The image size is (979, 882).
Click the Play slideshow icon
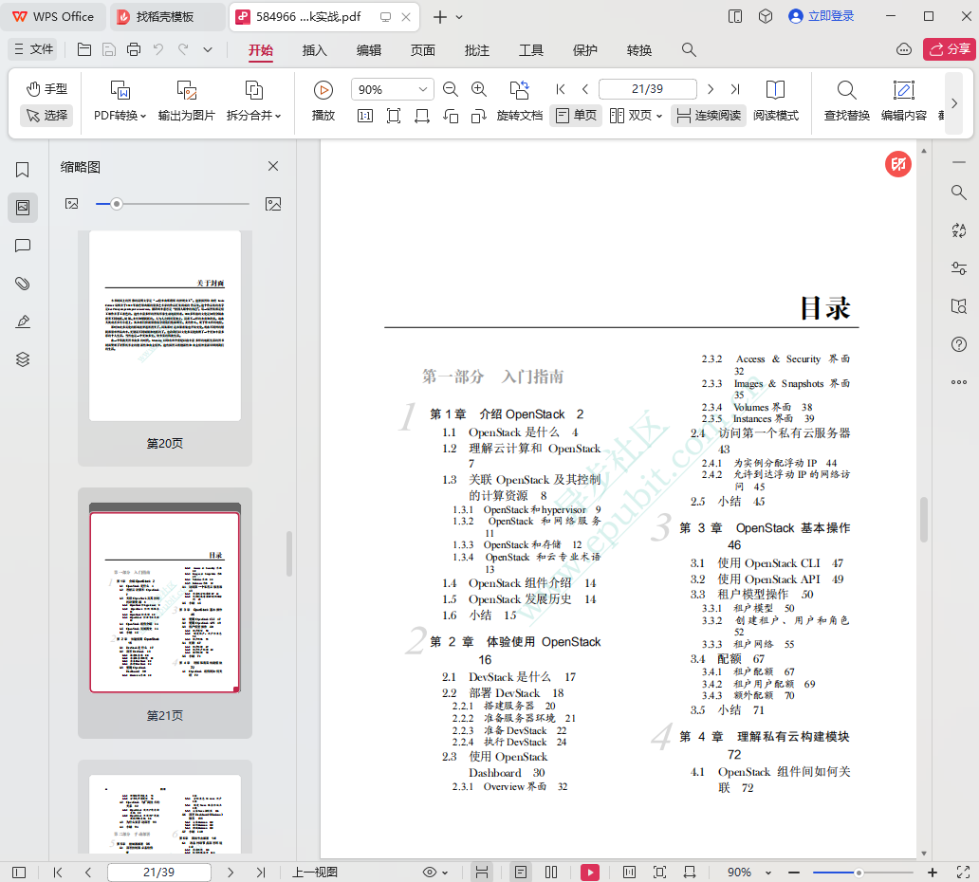323,90
